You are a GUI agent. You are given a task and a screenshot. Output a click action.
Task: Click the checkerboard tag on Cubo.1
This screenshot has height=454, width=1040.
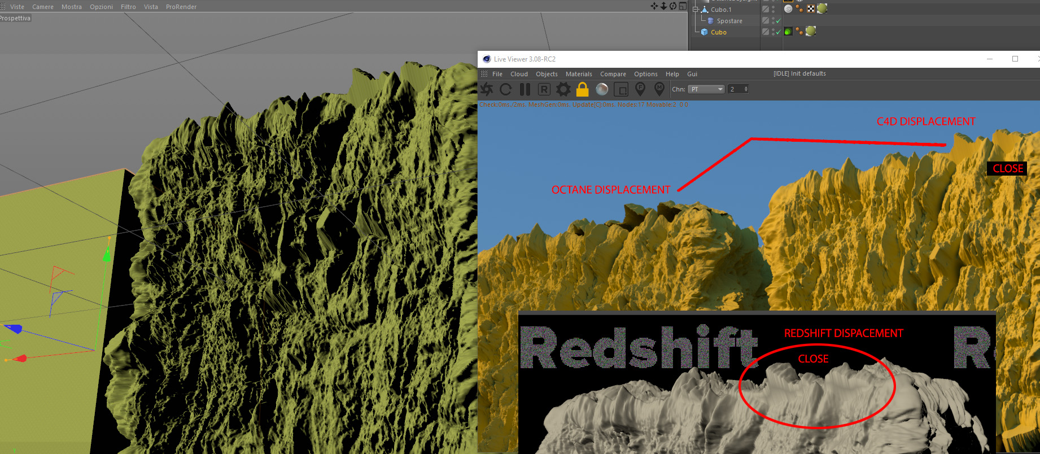(811, 8)
